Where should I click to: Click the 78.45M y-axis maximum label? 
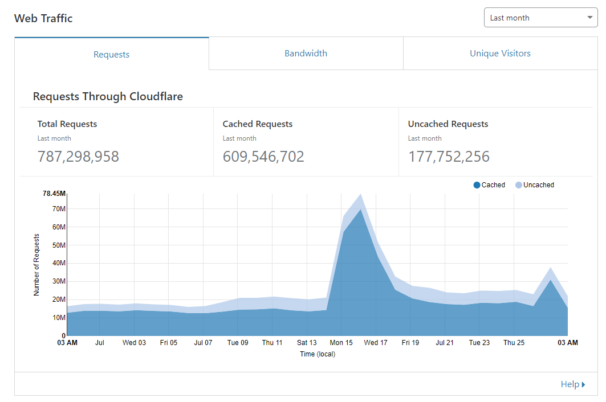point(54,194)
